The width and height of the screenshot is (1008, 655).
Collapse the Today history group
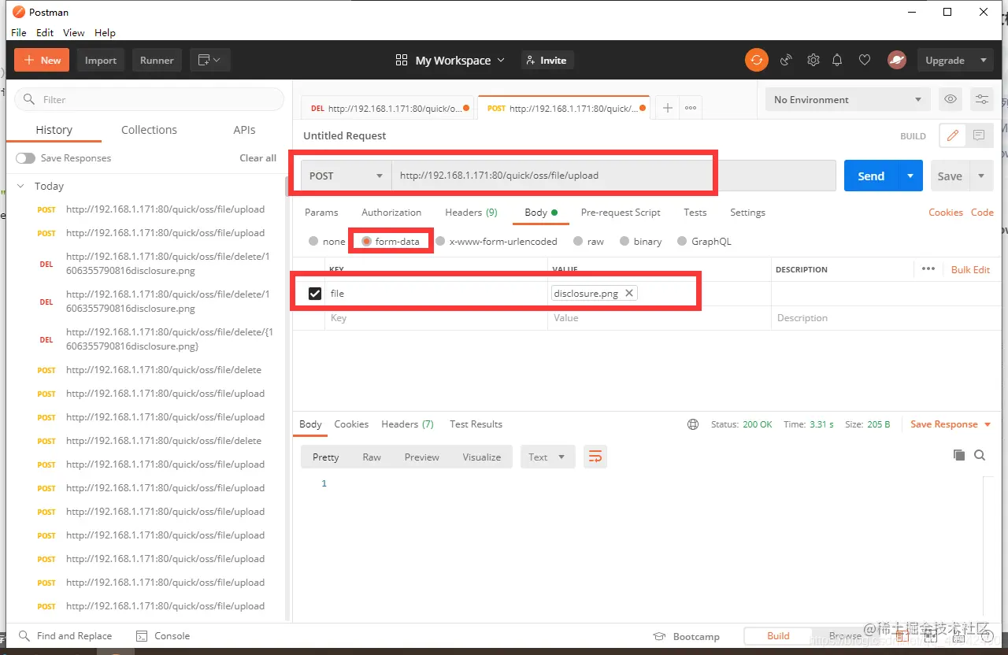21,187
